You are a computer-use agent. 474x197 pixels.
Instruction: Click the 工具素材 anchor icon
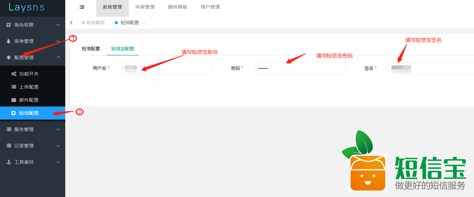coord(9,162)
